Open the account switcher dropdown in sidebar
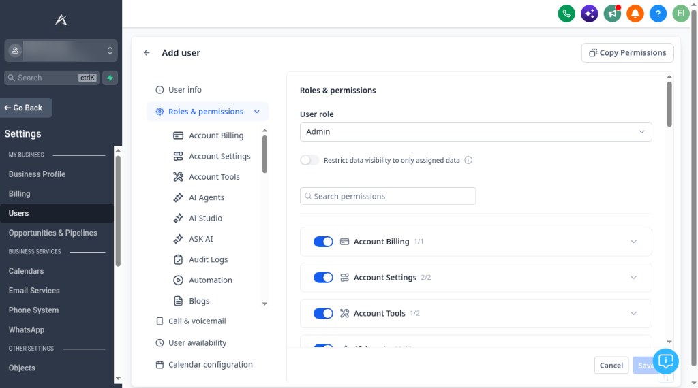698x388 pixels. 61,50
